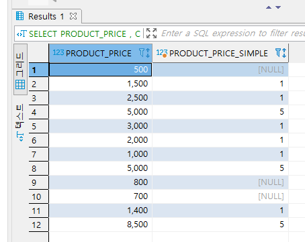Viewport: 305px width, 242px height.
Task: Select row header 9
Action: coord(39,182)
